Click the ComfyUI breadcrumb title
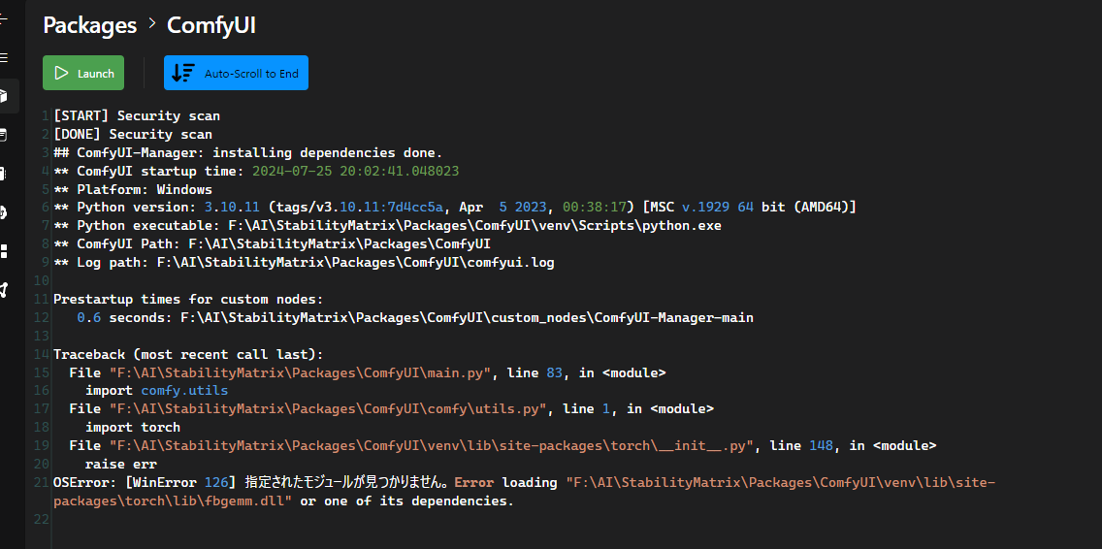 pos(211,25)
